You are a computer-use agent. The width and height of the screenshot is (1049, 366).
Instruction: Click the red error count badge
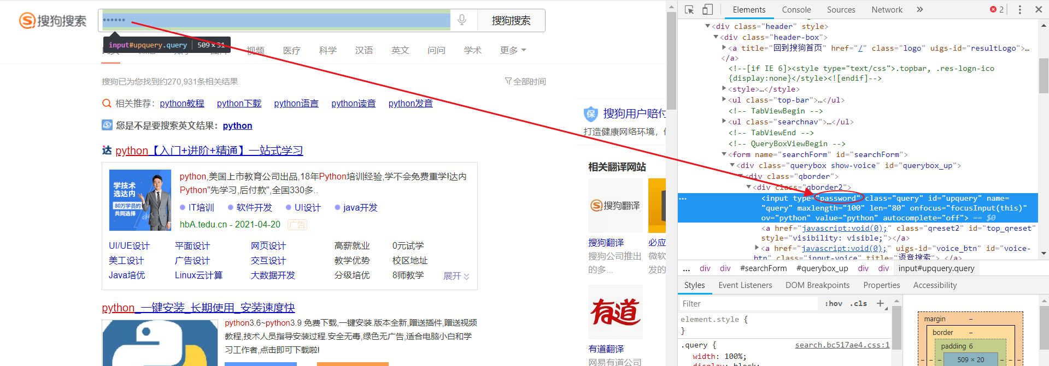(997, 10)
